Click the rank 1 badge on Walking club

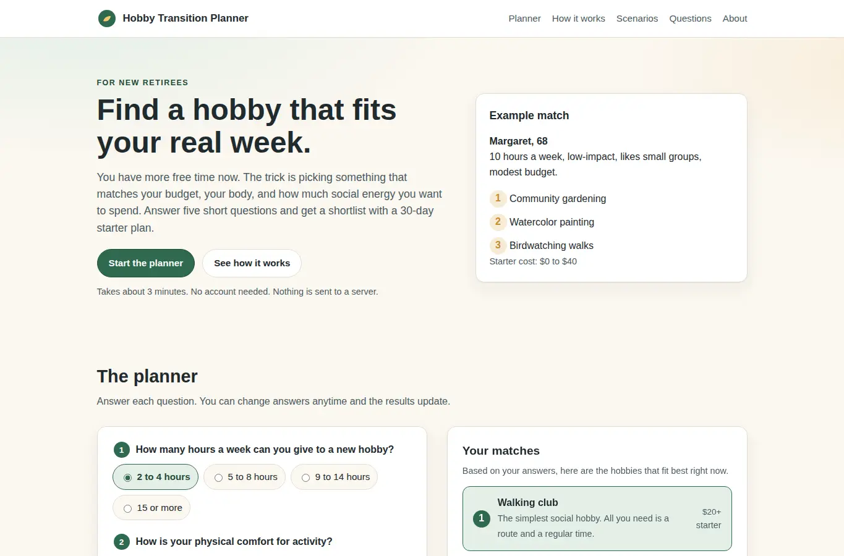(481, 518)
